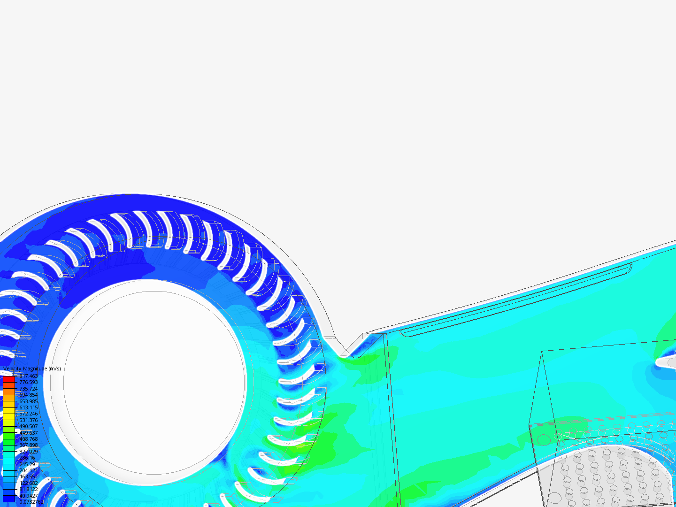676x507 pixels.
Task: Click the 'Velocity Magnitude (m/s)' legend title
Action: click(32, 369)
